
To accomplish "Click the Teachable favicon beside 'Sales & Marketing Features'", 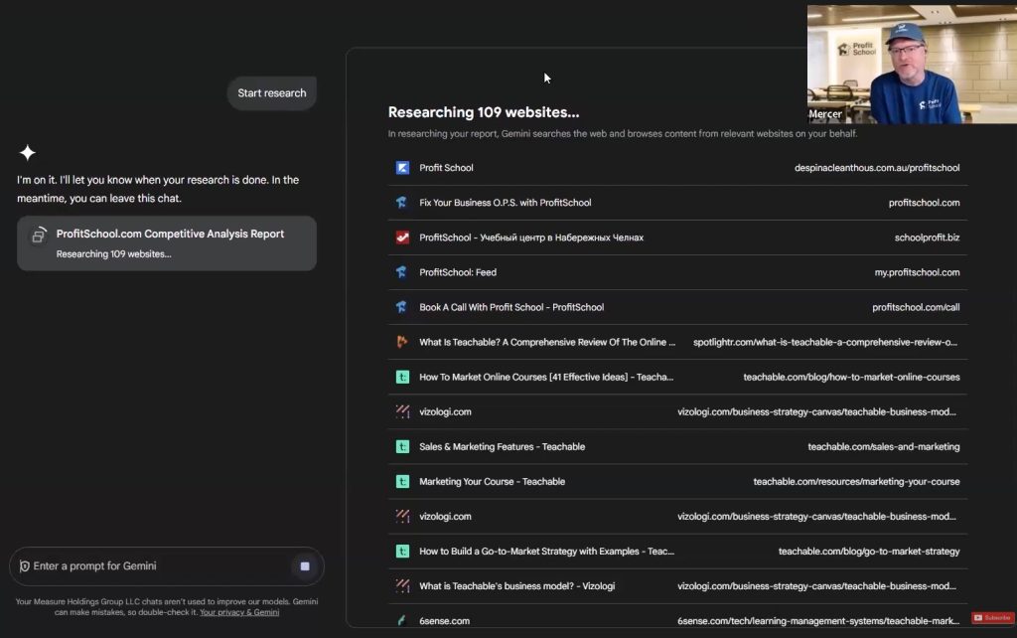I will pos(403,446).
